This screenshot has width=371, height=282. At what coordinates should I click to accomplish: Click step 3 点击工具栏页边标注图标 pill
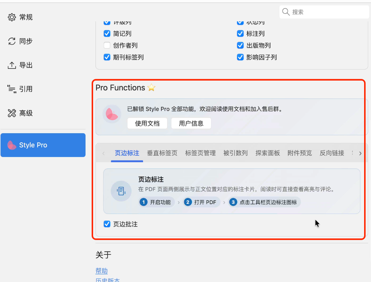tap(264, 202)
